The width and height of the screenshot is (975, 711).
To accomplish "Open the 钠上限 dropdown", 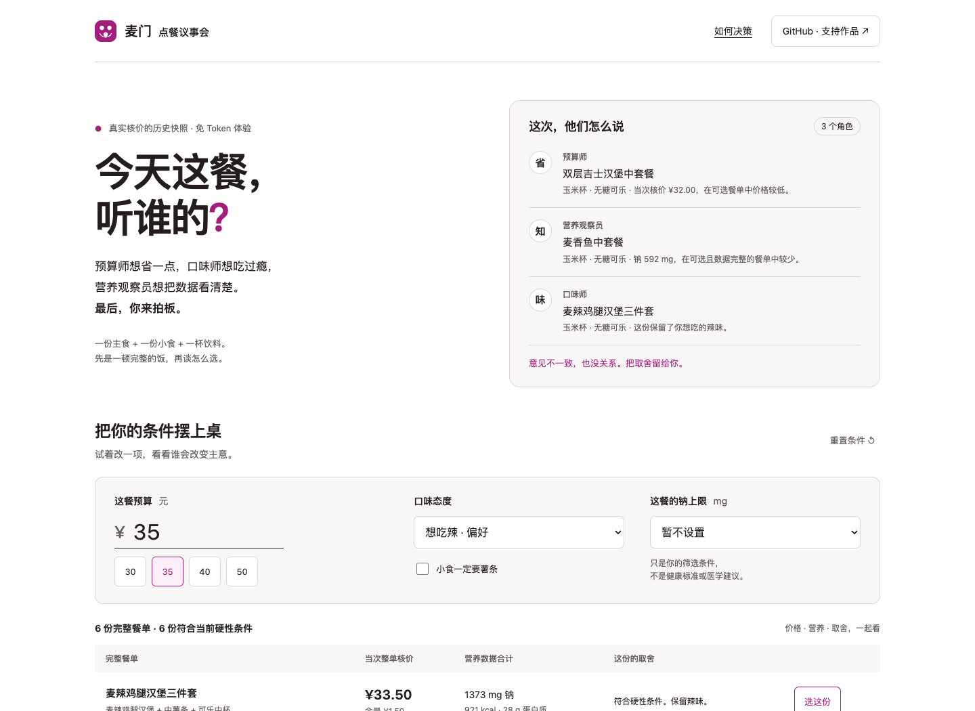I will (x=755, y=532).
